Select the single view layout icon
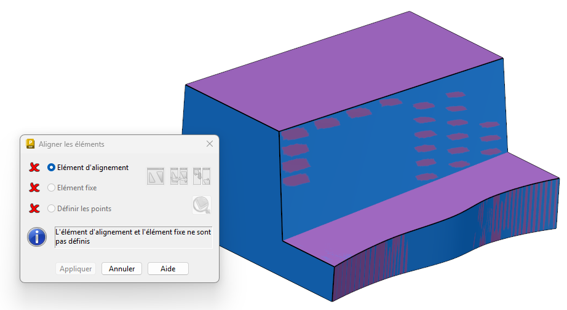Screen dimensions: 567x310 click(x=155, y=176)
